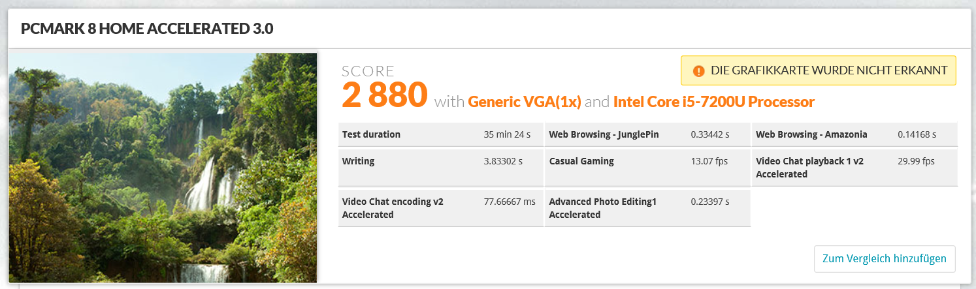Click the 35 min 24 s duration value
This screenshot has width=976, height=289.
[507, 135]
